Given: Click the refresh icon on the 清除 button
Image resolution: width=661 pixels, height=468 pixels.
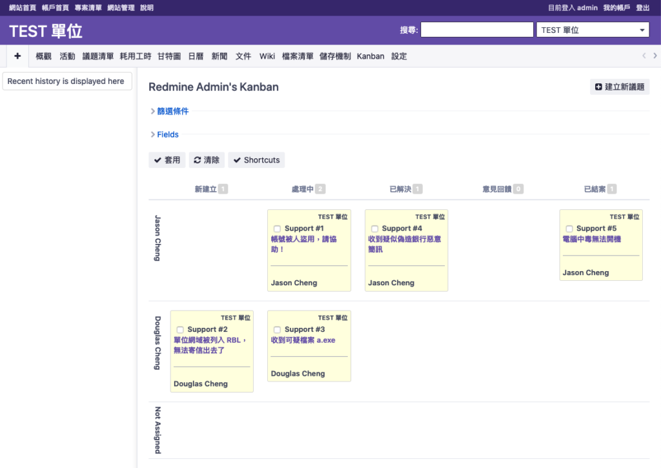Looking at the screenshot, I should [198, 160].
